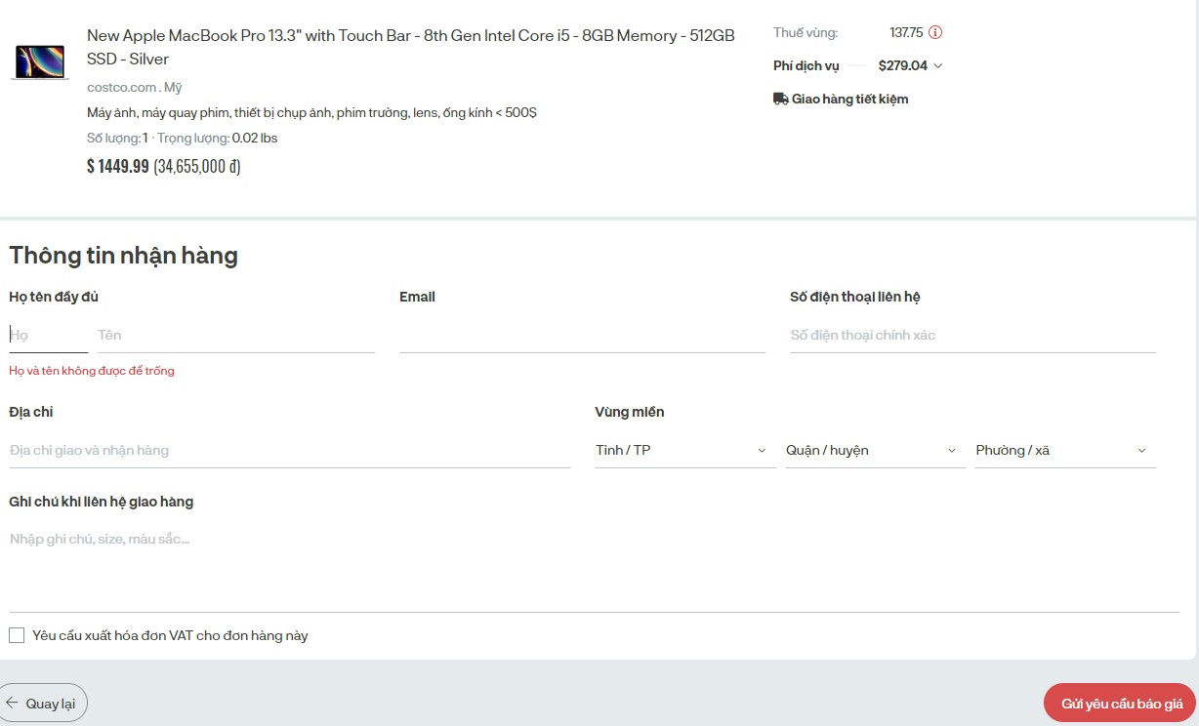This screenshot has width=1199, height=726.
Task: Click the VAT invoice request label text
Action: pos(170,635)
